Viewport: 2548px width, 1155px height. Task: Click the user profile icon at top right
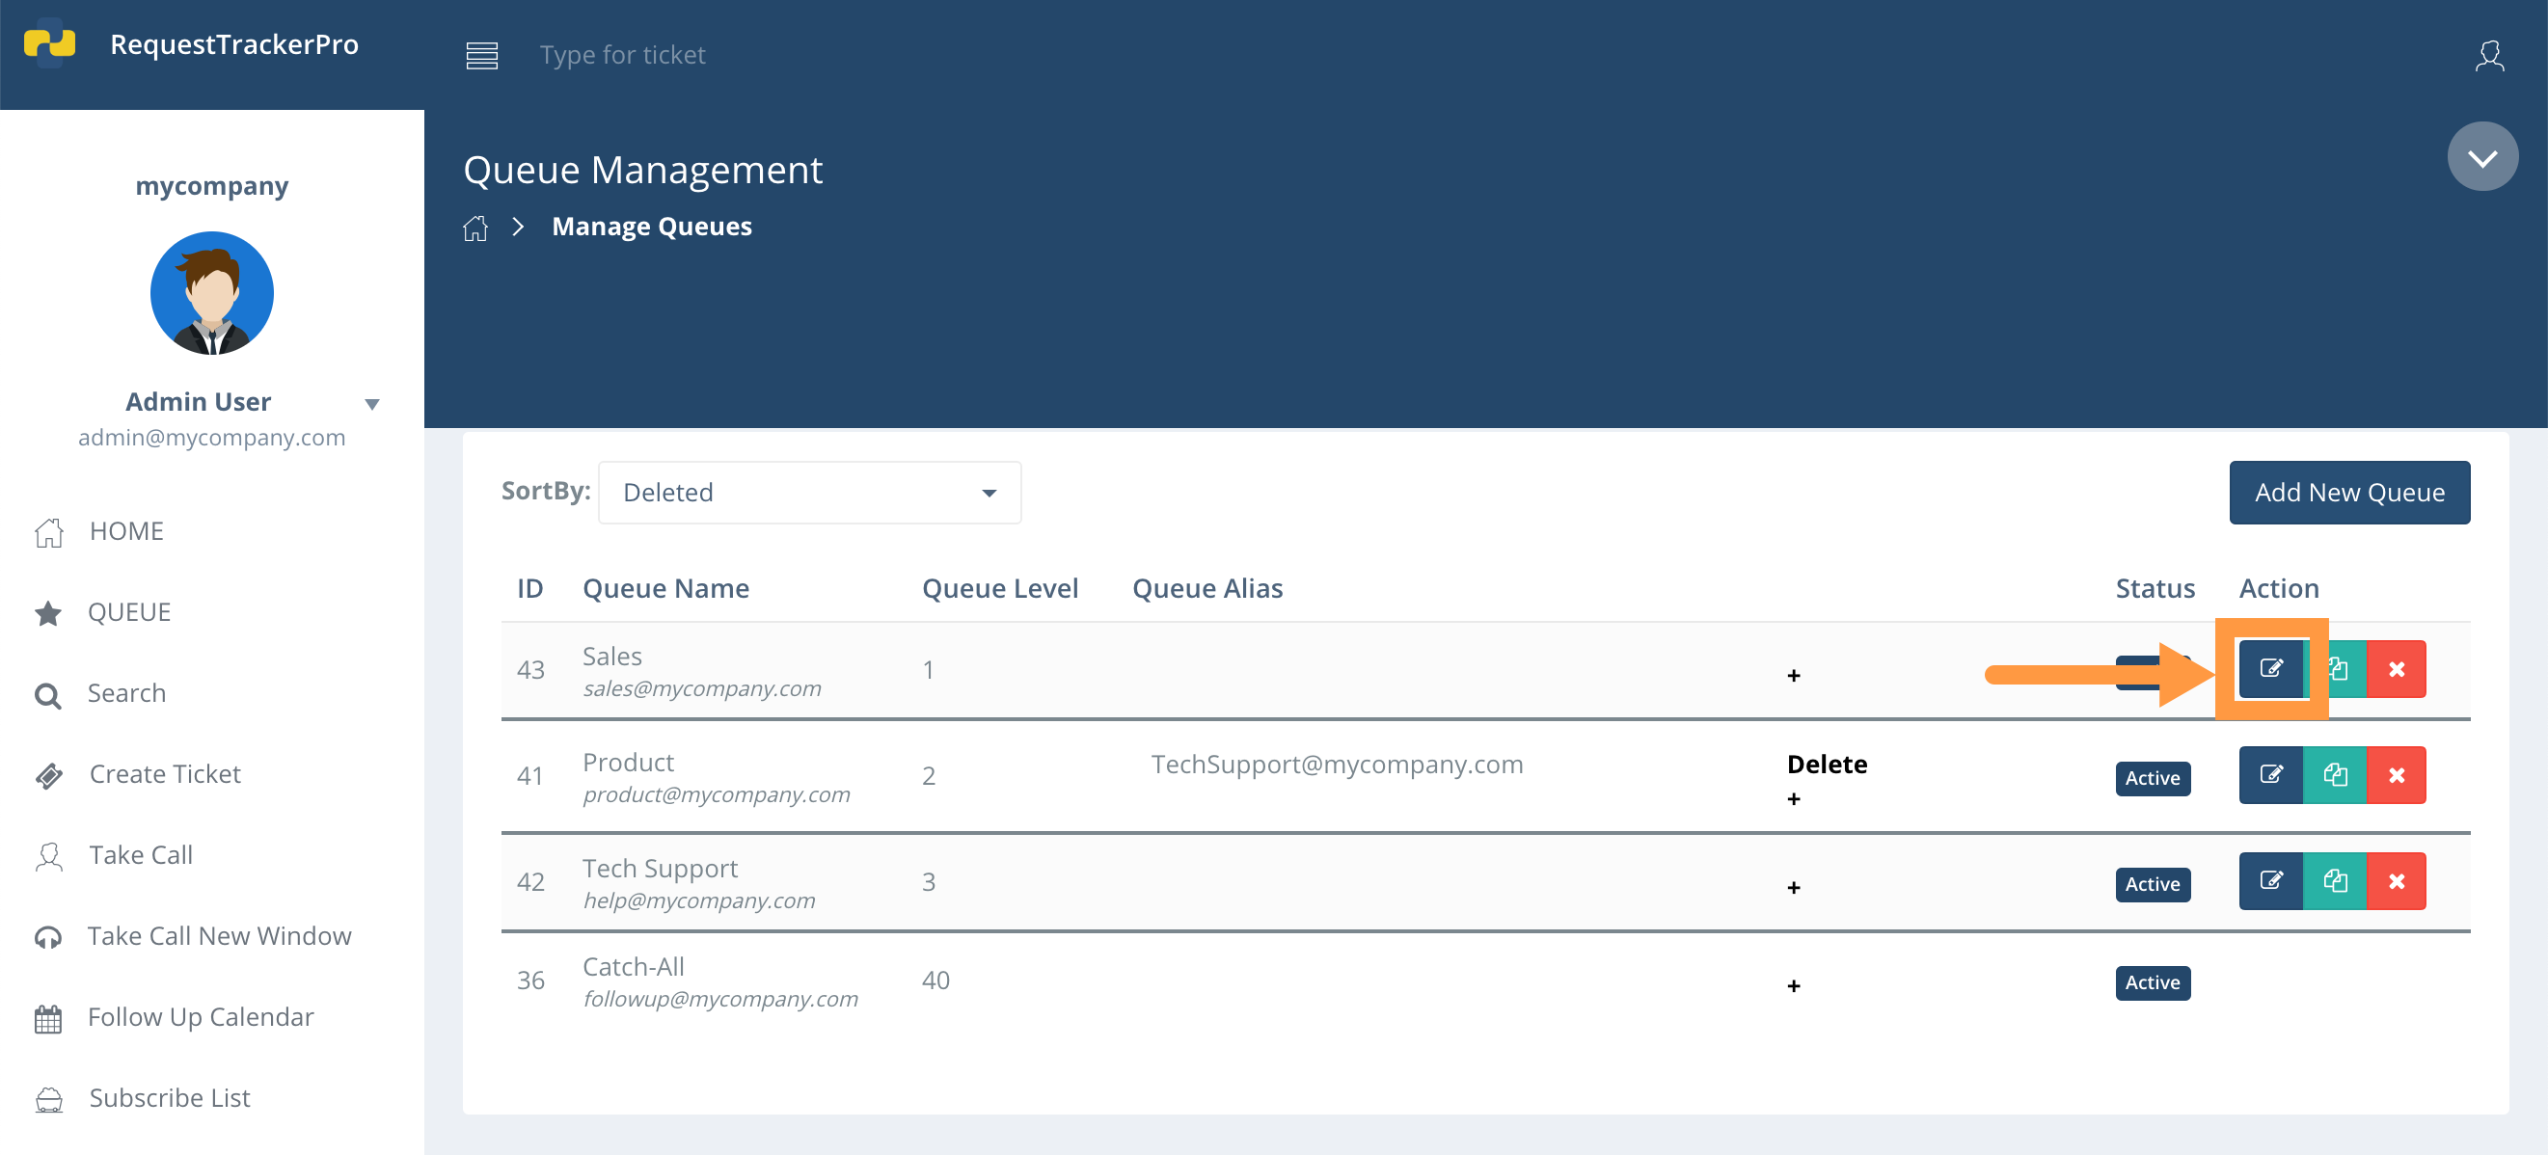point(2492,55)
